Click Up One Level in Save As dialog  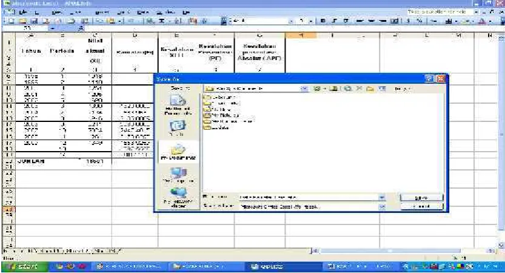pyautogui.click(x=333, y=89)
